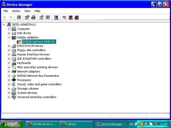Expand the Processors node

click(x=9, y=80)
